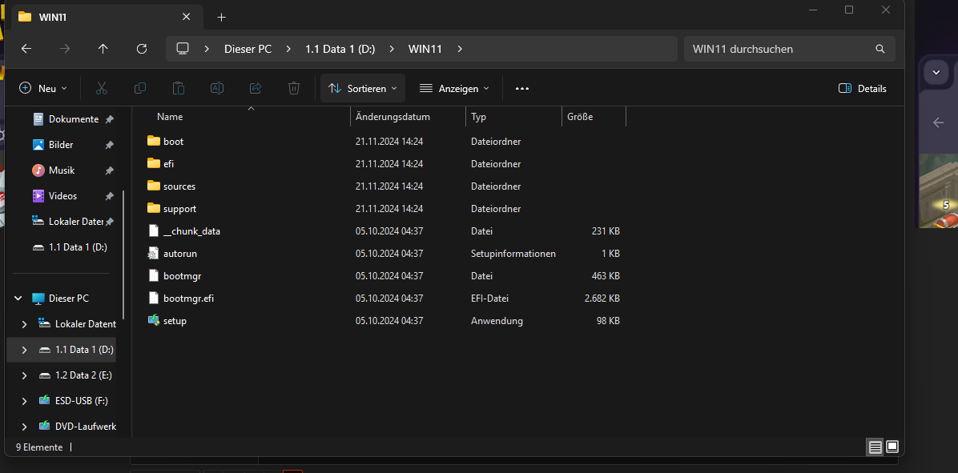Go back with the back arrow

point(26,49)
